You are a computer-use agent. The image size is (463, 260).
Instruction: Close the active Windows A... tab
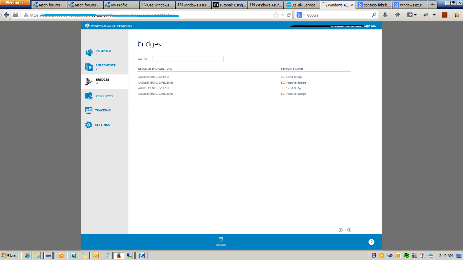point(352,5)
